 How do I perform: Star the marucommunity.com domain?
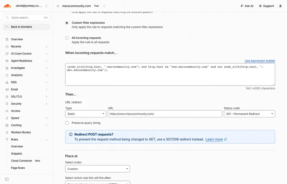click(x=58, y=6)
